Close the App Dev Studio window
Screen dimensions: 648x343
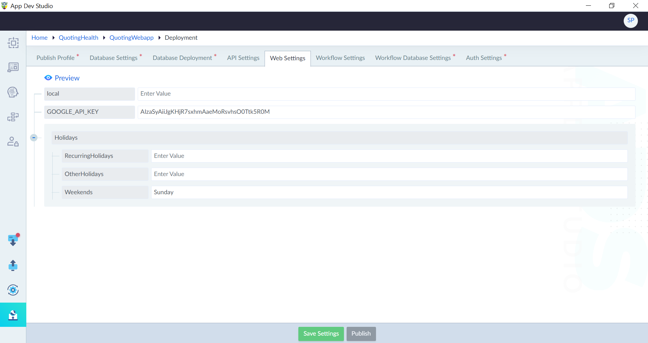636,6
